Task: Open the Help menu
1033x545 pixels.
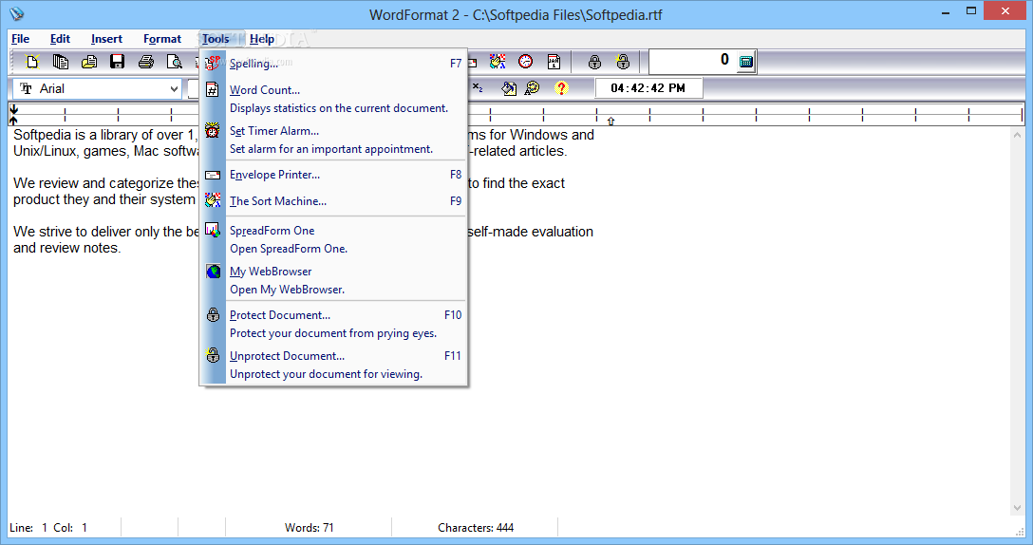Action: tap(261, 39)
